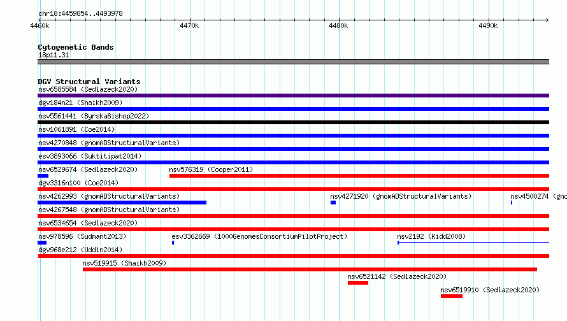Click the red nsv519915 variant bar
This screenshot has width=567, height=321.
pos(310,269)
